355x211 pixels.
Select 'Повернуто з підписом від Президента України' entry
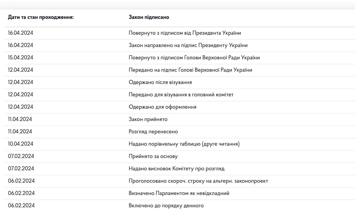click(185, 33)
